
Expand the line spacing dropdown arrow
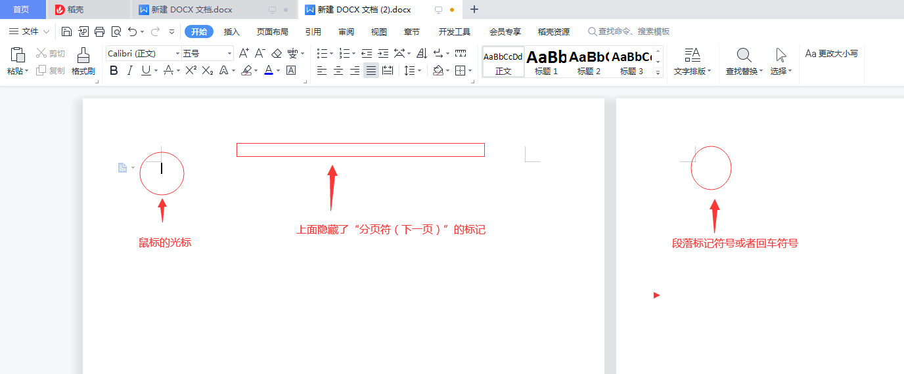420,71
